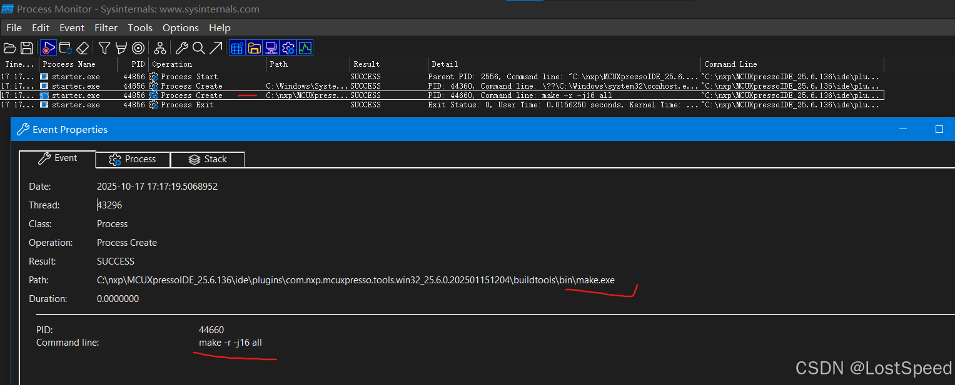Open the File menu

coord(14,27)
